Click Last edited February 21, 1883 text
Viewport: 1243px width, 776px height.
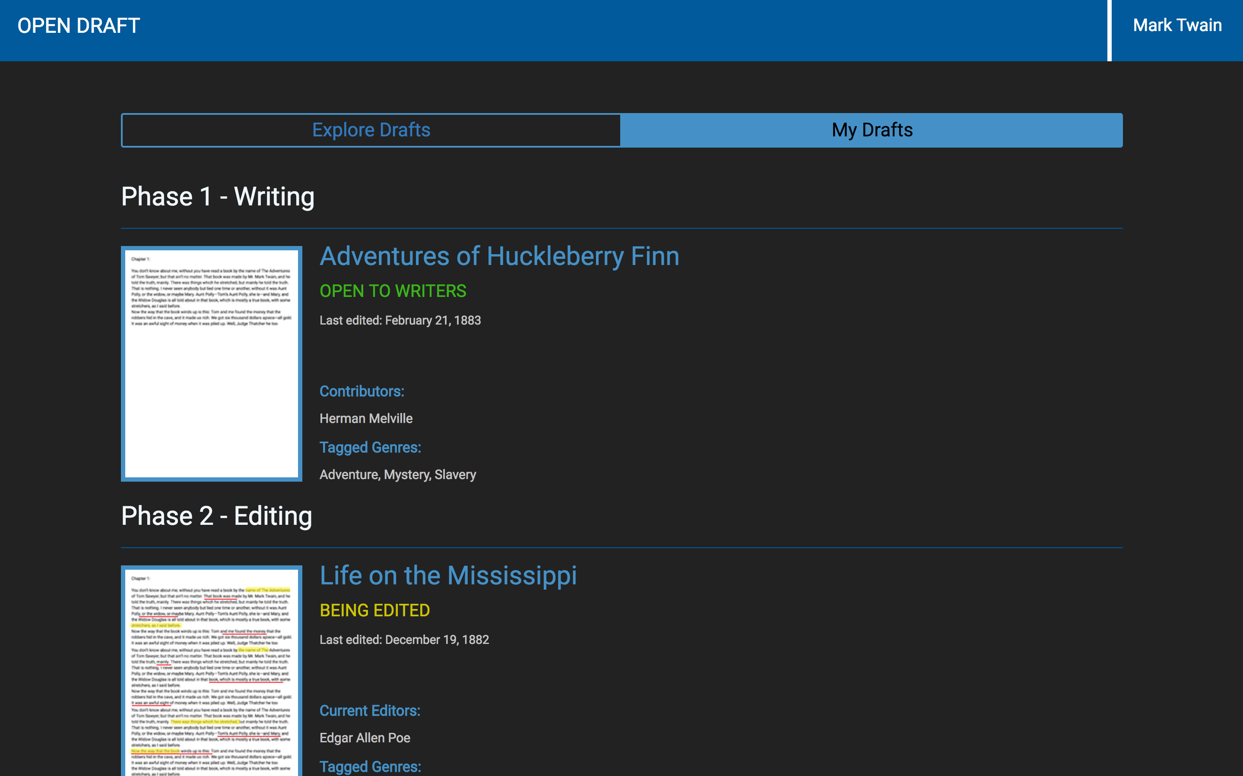pos(400,320)
